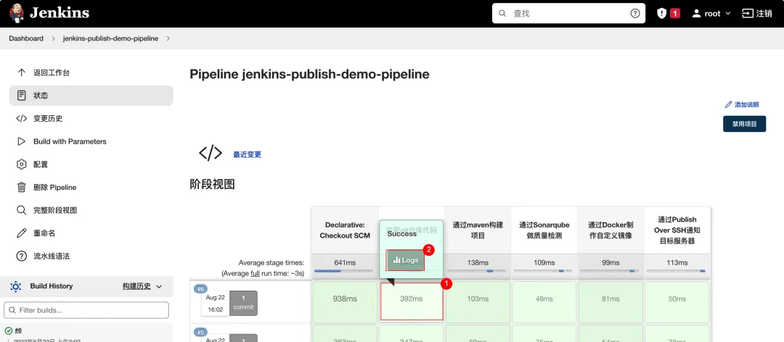
Task: Expand the chevron after Dashboard breadcrumb
Action: click(x=53, y=38)
